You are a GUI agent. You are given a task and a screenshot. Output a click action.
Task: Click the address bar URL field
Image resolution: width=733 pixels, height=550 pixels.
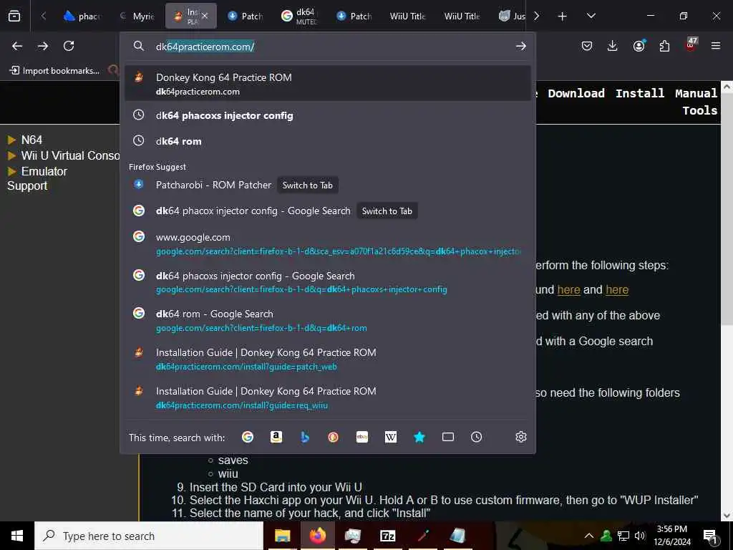327,47
